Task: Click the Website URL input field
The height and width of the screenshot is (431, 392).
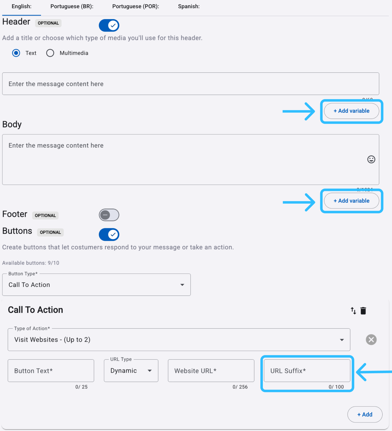Action: (211, 371)
